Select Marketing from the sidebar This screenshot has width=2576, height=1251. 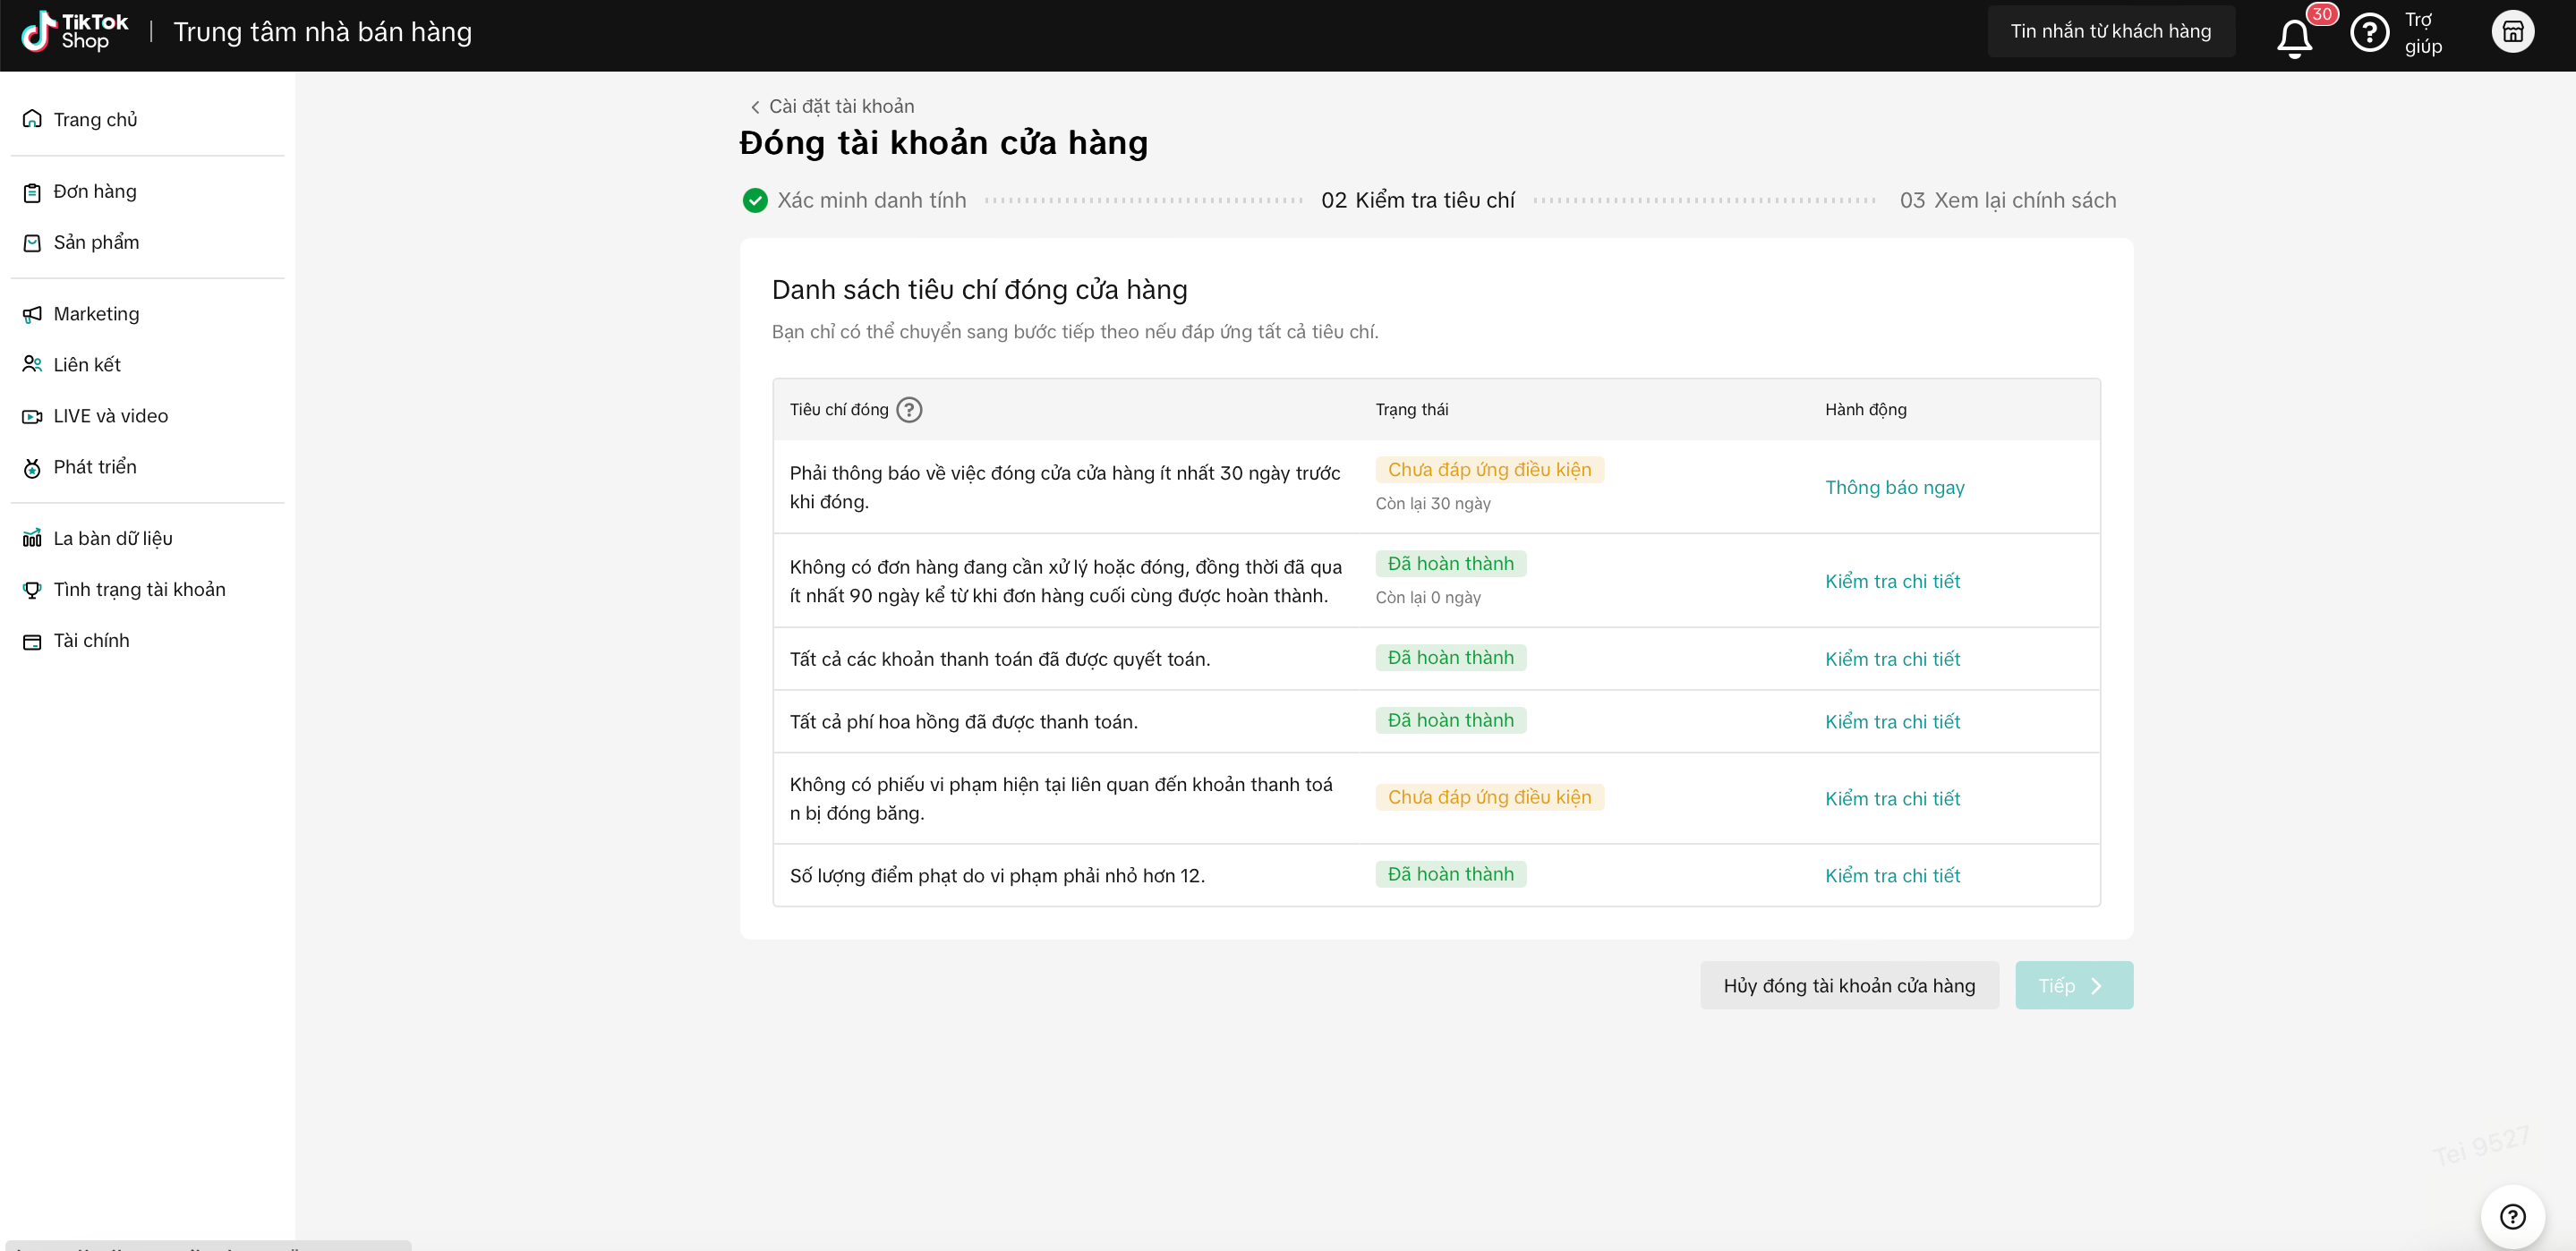coord(96,314)
